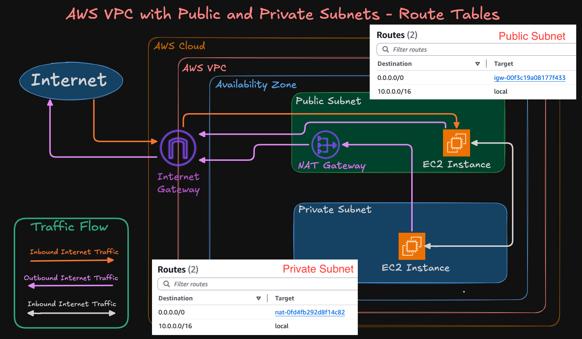
Task: Click the Internet Gateway icon
Action: click(178, 148)
